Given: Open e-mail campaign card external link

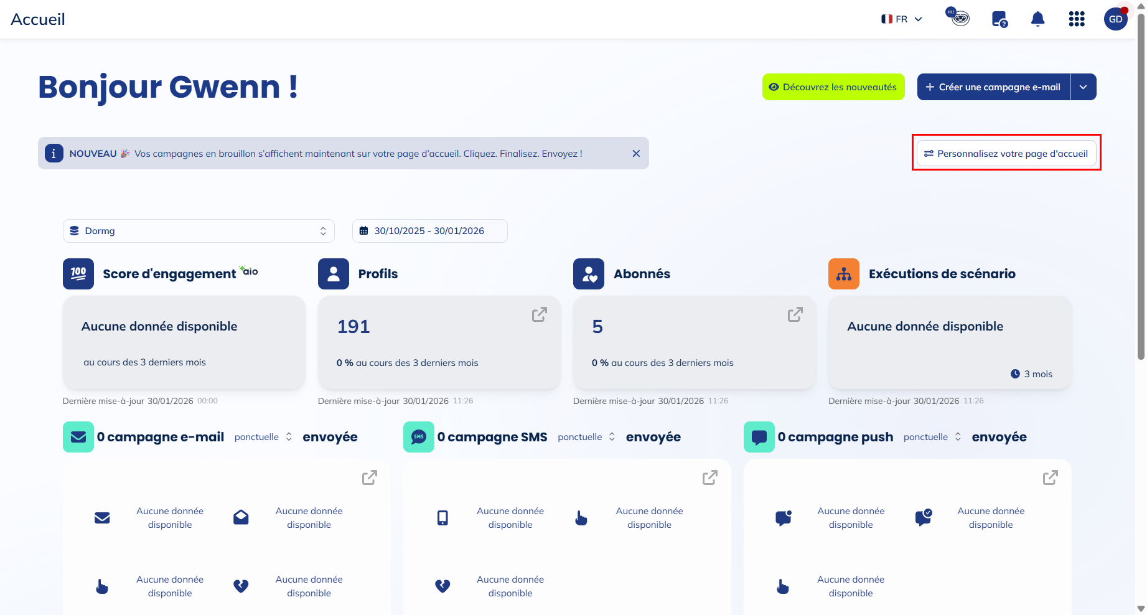Looking at the screenshot, I should [369, 477].
